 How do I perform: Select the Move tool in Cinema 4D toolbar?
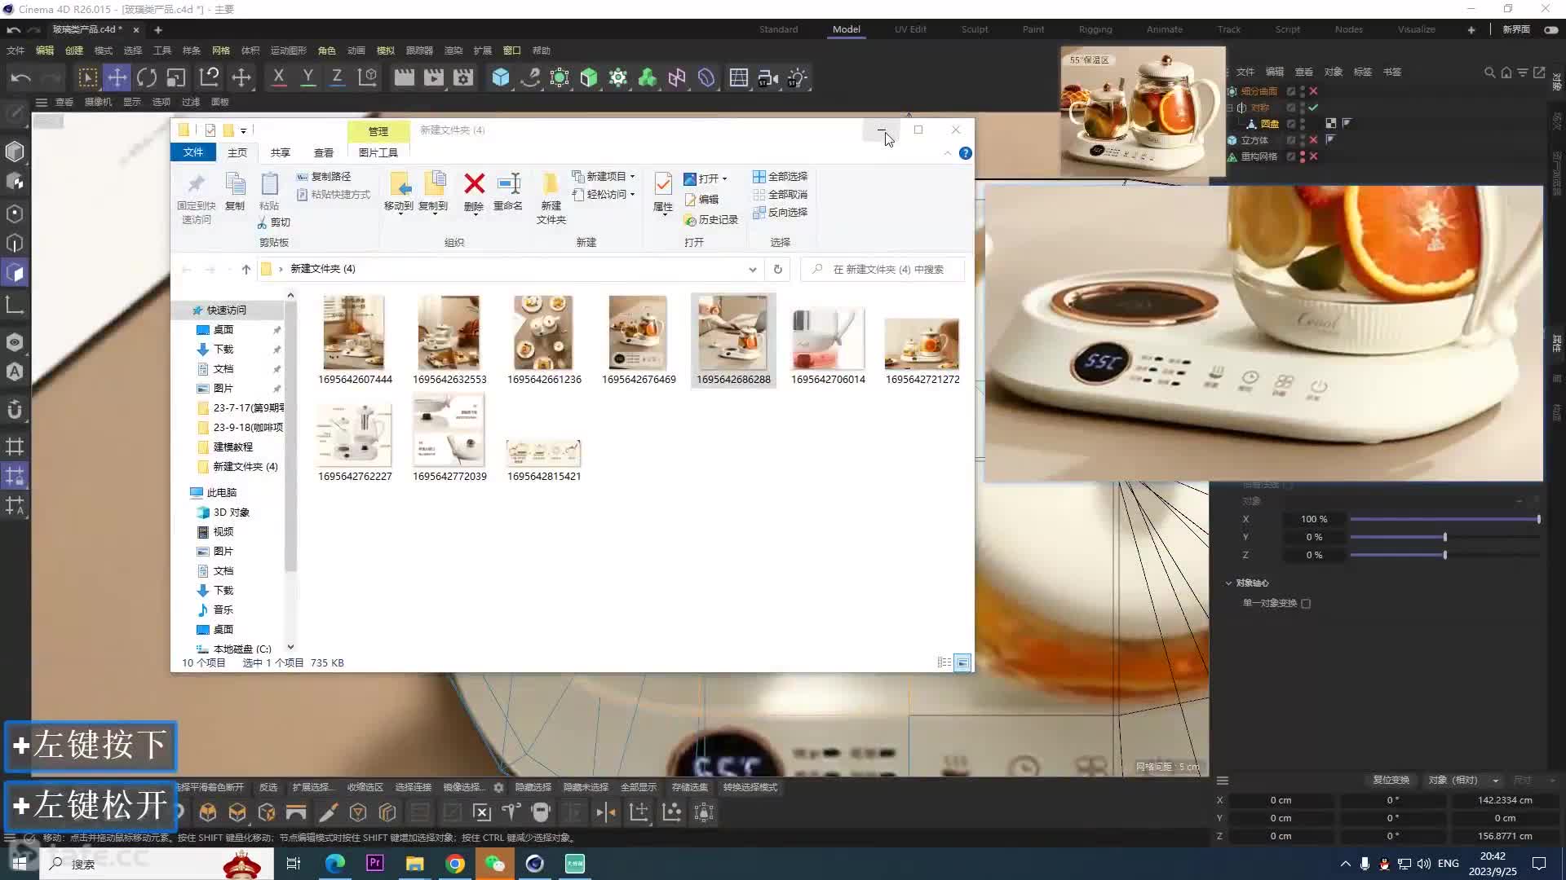[117, 77]
